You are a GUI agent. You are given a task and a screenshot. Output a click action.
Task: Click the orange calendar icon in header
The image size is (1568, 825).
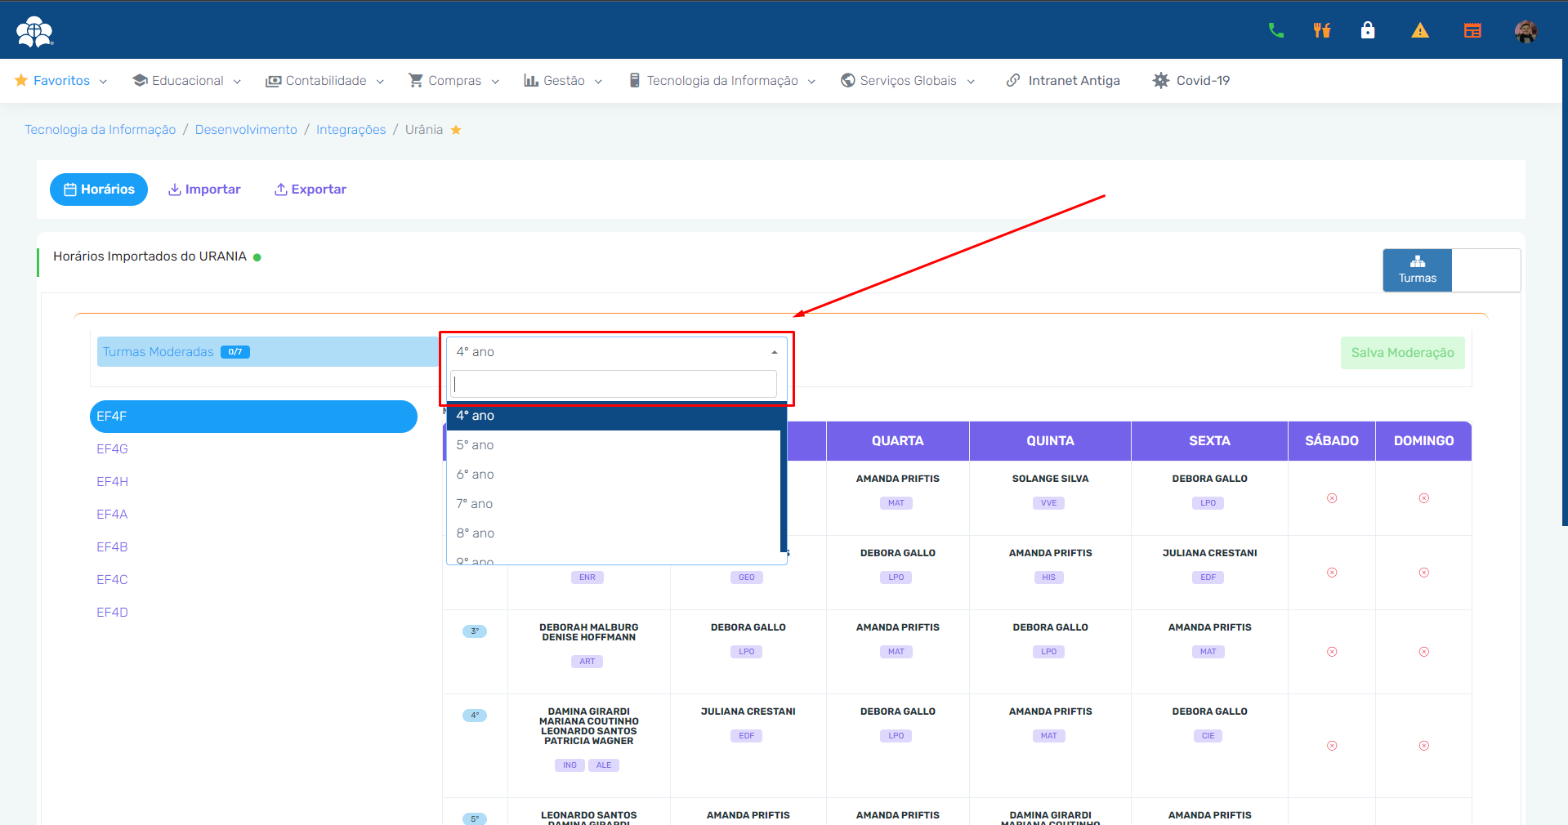click(1472, 31)
